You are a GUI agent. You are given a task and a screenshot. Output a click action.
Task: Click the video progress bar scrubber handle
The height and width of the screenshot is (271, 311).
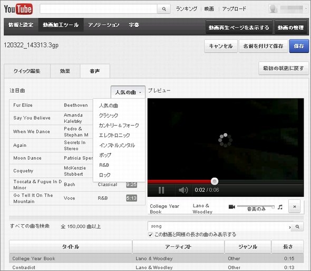[x=215, y=181]
